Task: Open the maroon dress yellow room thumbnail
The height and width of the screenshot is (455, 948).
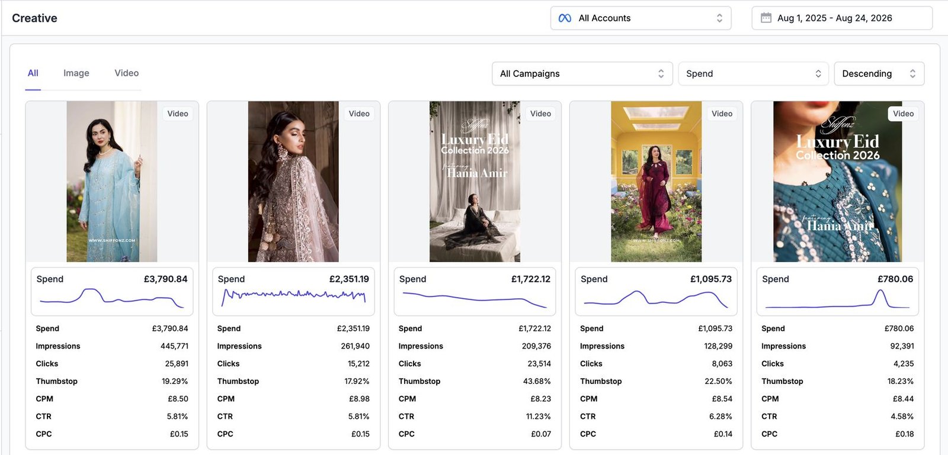Action: pyautogui.click(x=656, y=182)
